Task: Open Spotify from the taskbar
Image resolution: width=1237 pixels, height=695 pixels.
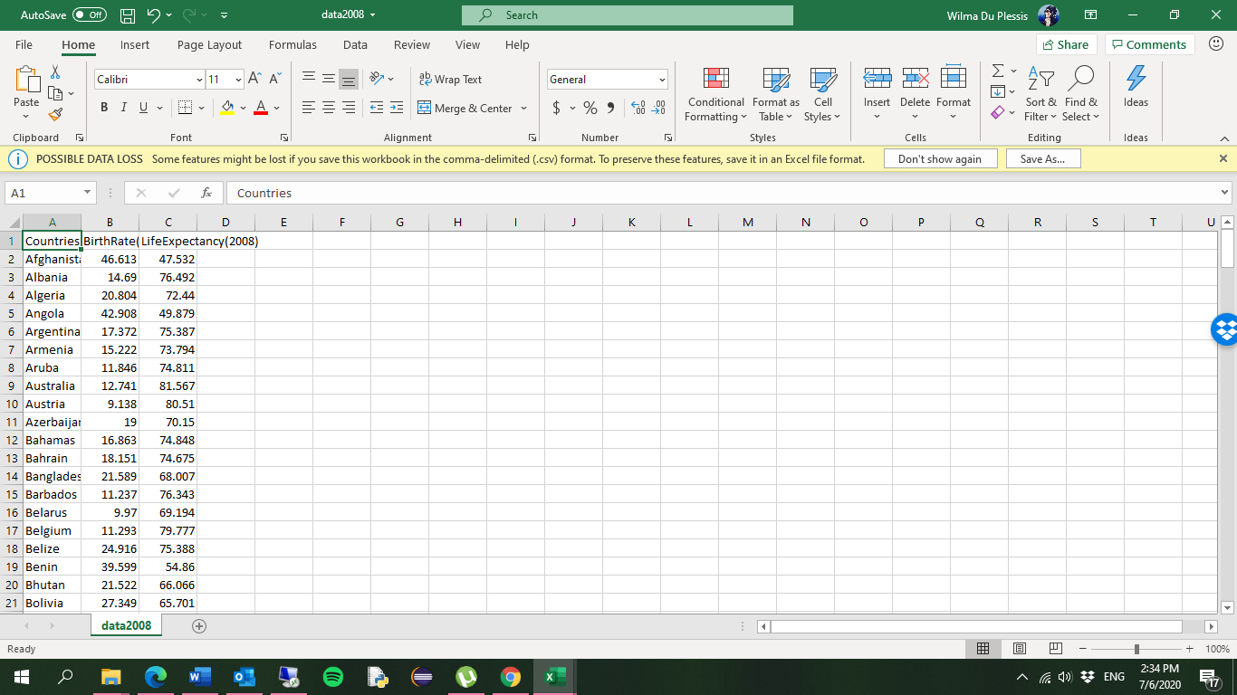Action: coord(333,677)
